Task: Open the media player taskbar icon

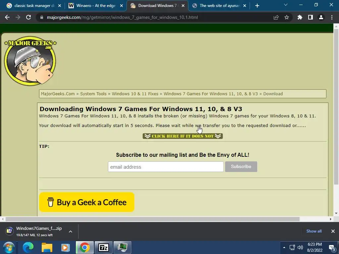Action: tap(66, 247)
